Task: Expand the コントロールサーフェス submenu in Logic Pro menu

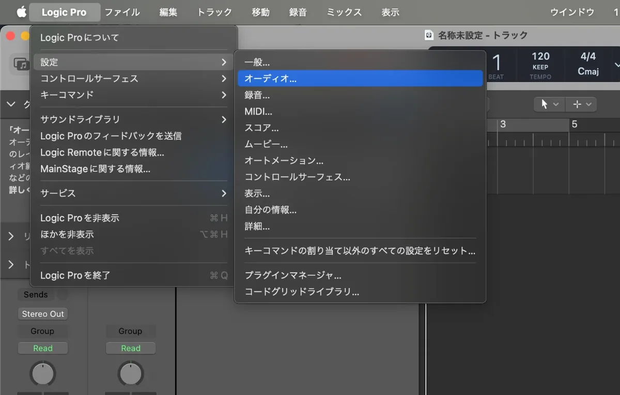Action: (134, 79)
